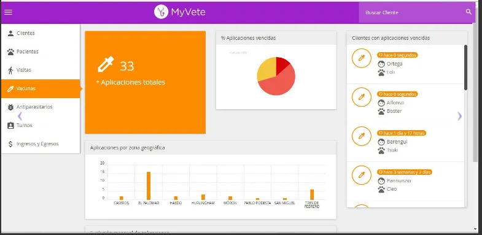482x235 pixels.
Task: Open Visitas in the sidebar
Action: (x=41, y=70)
